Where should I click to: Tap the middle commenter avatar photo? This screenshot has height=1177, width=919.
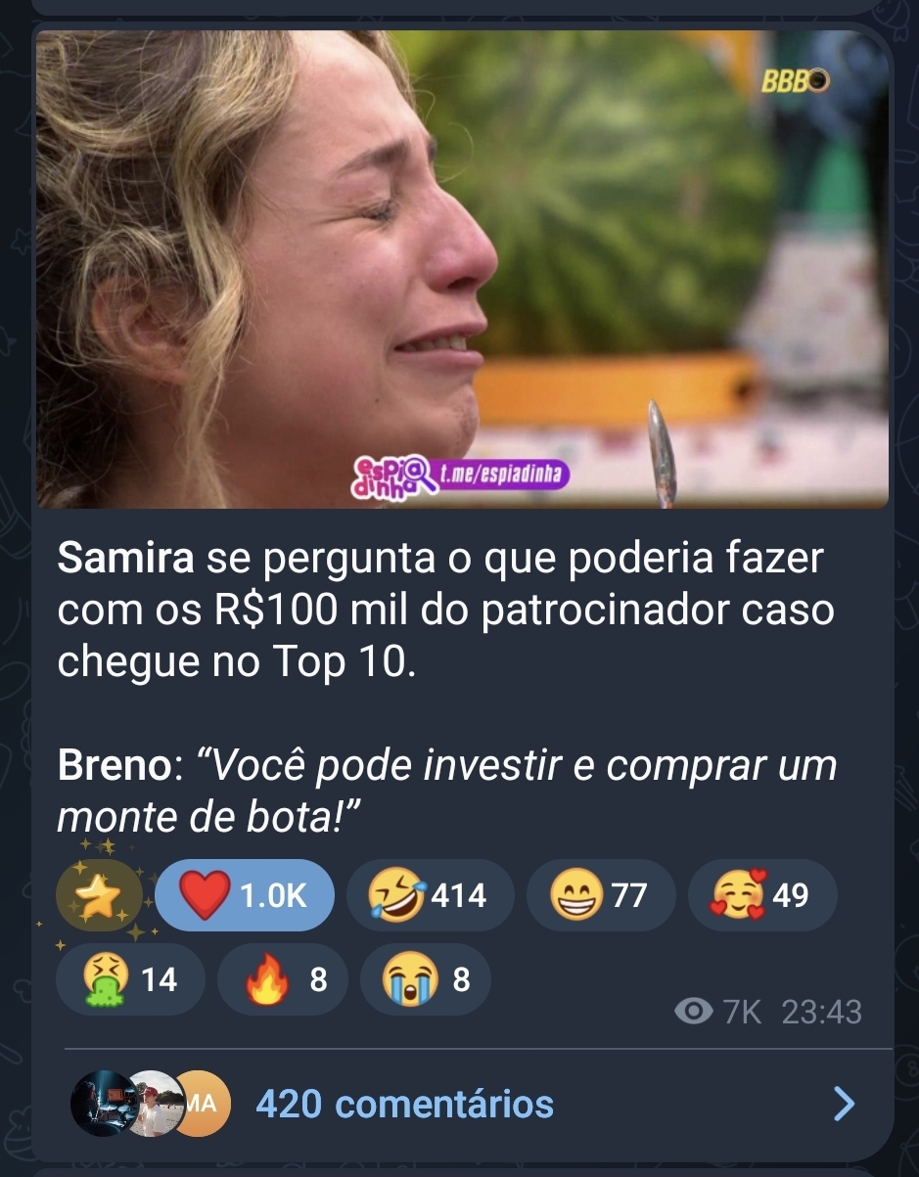click(x=154, y=1105)
